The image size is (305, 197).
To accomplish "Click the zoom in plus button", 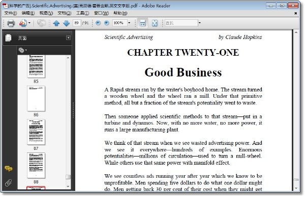I will click(107, 23).
